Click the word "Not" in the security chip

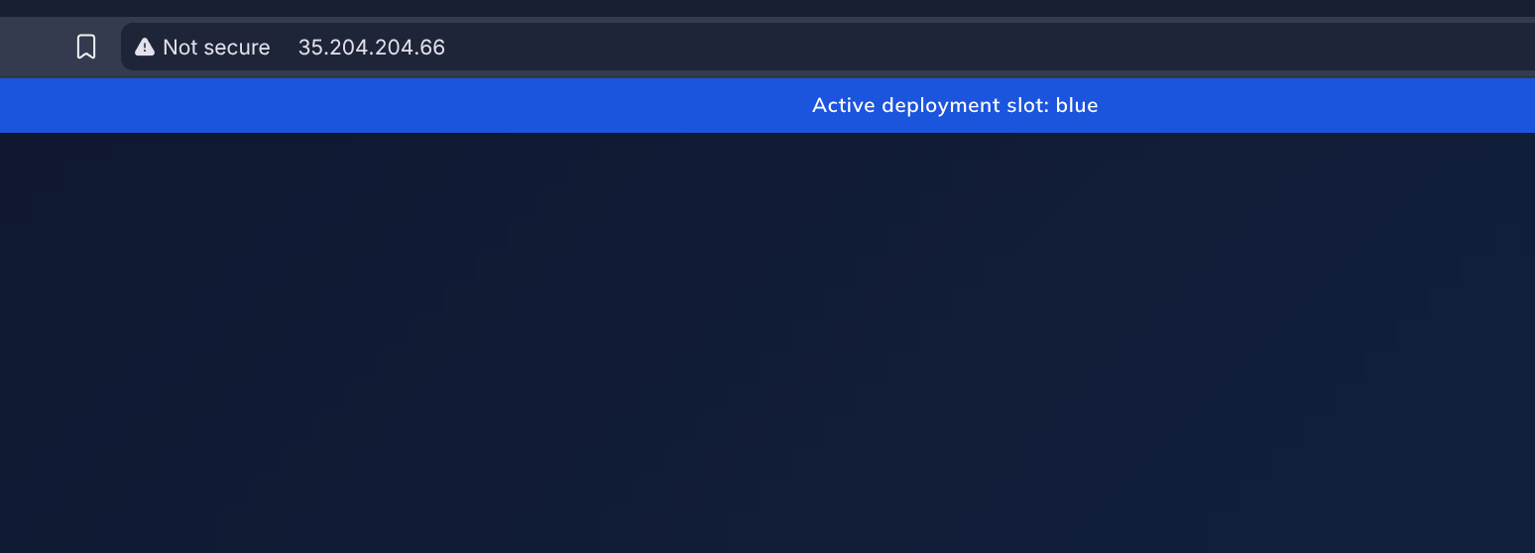pyautogui.click(x=178, y=47)
